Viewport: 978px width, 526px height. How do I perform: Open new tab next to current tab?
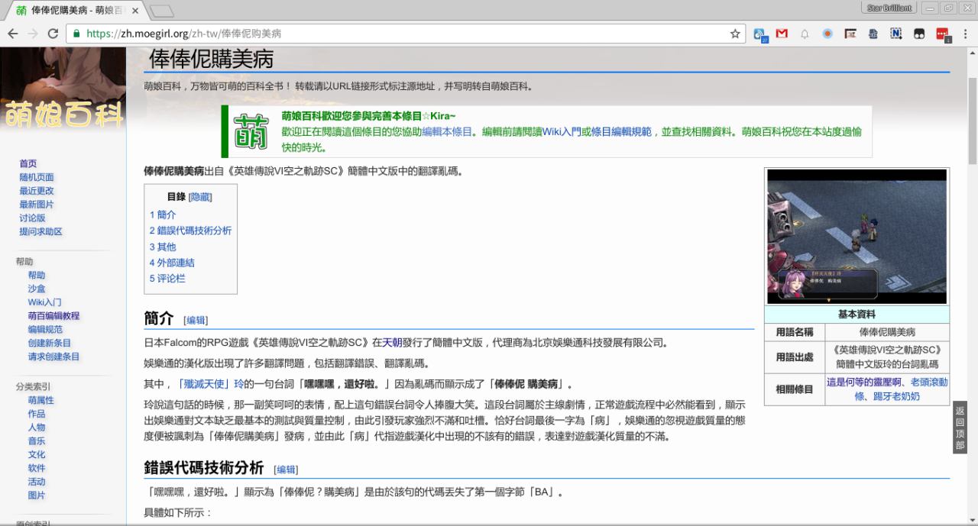[161, 11]
